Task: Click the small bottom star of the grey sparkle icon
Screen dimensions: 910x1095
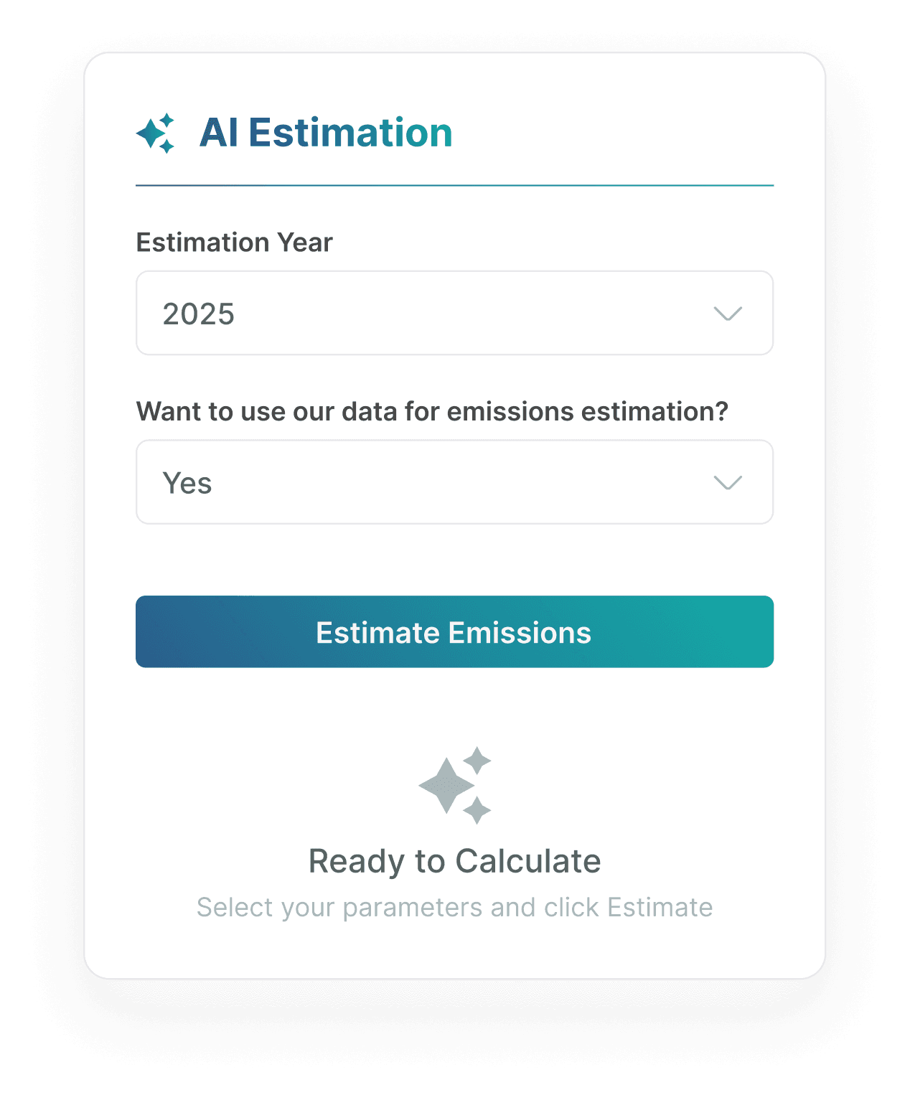Action: coord(477,810)
